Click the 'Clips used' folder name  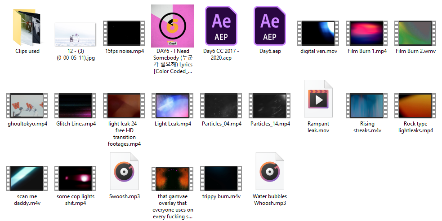[27, 51]
